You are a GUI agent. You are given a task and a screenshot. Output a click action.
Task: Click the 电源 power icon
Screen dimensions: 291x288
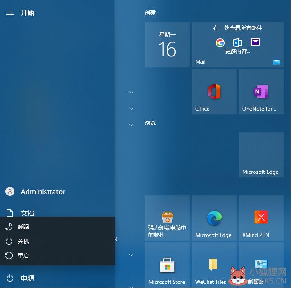pos(10,278)
